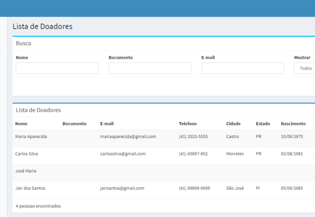This screenshot has height=217, width=315.
Task: Click the mariaaparecida@gmail.com email cell
Action: click(x=128, y=136)
